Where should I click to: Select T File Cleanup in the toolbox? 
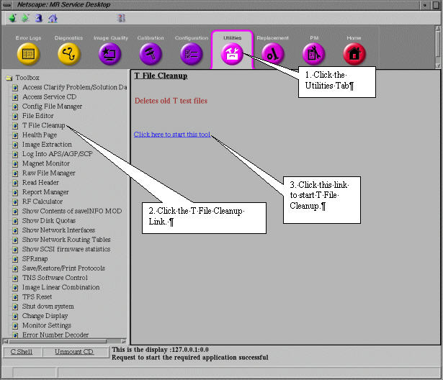43,125
